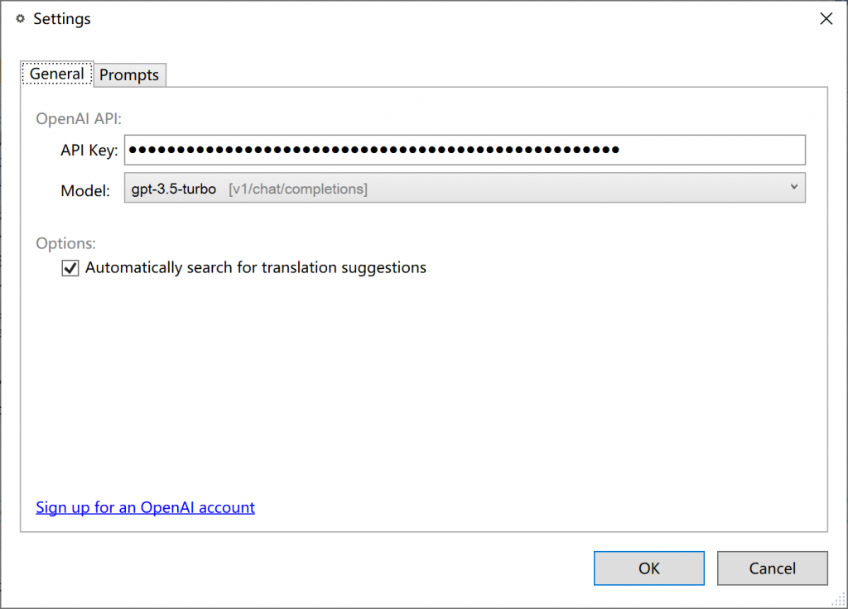Viewport: 848px width, 609px height.
Task: Click the "Automatically search for translation suggestions" label
Action: coord(255,268)
